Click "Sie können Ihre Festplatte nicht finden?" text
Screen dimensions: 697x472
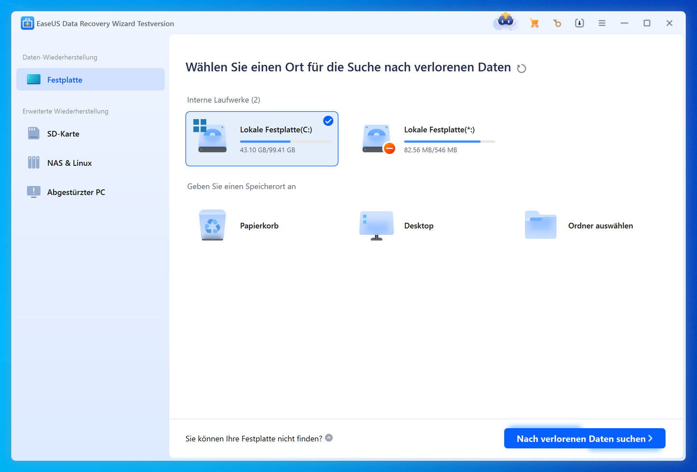(x=254, y=439)
